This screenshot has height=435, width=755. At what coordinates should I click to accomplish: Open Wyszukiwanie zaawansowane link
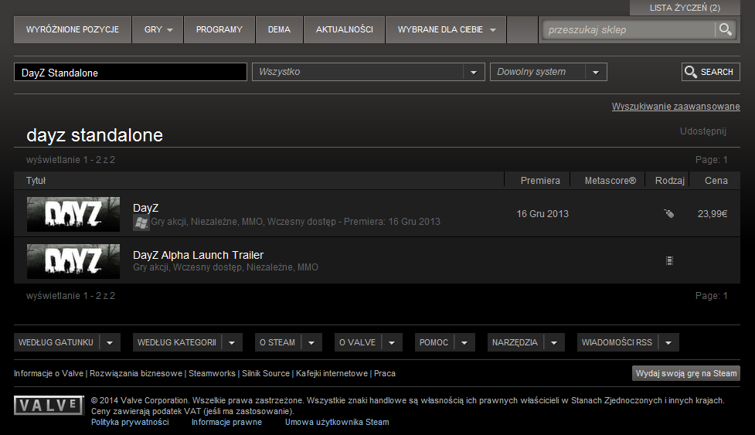[x=675, y=107]
